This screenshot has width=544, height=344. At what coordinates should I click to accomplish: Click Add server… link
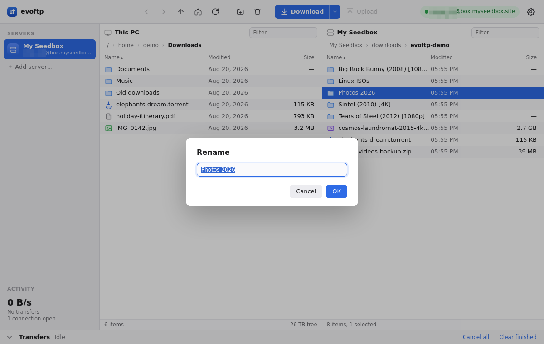[x=30, y=67]
